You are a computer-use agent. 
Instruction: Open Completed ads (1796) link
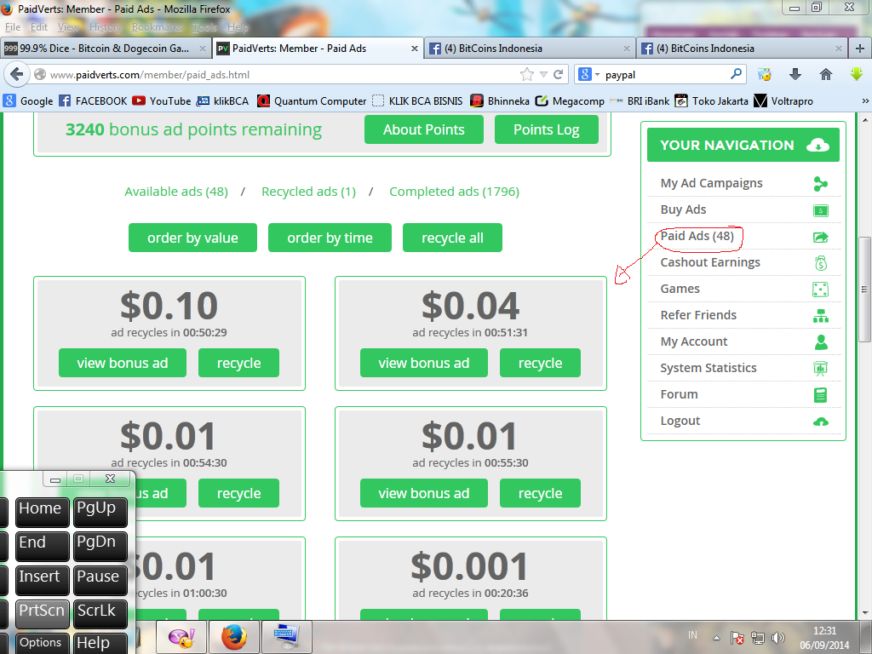[454, 192]
